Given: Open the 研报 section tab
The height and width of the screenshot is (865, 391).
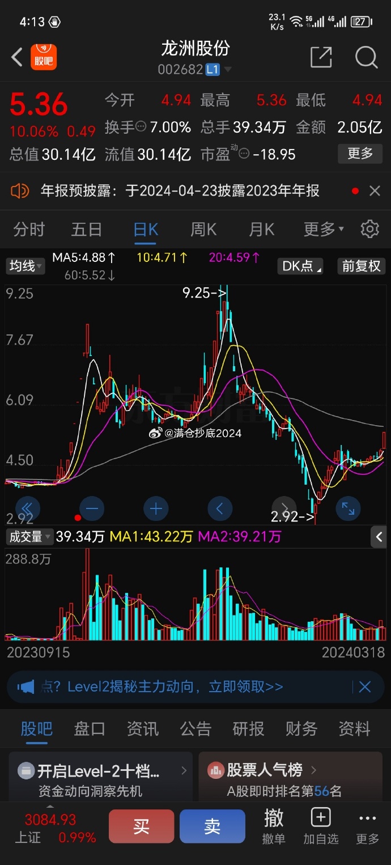Looking at the screenshot, I should pyautogui.click(x=248, y=728).
